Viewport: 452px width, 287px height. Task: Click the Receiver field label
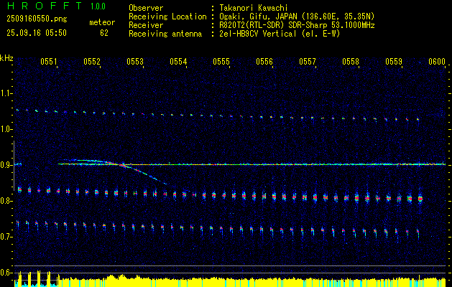[x=146, y=25]
